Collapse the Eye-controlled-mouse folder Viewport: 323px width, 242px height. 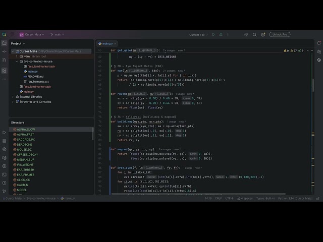(x=17, y=62)
